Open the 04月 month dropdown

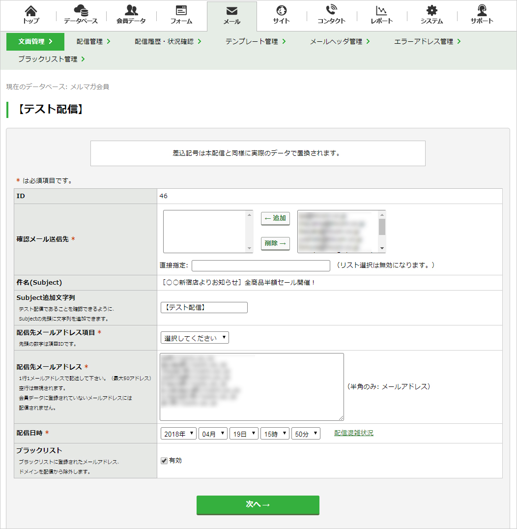[x=213, y=434]
